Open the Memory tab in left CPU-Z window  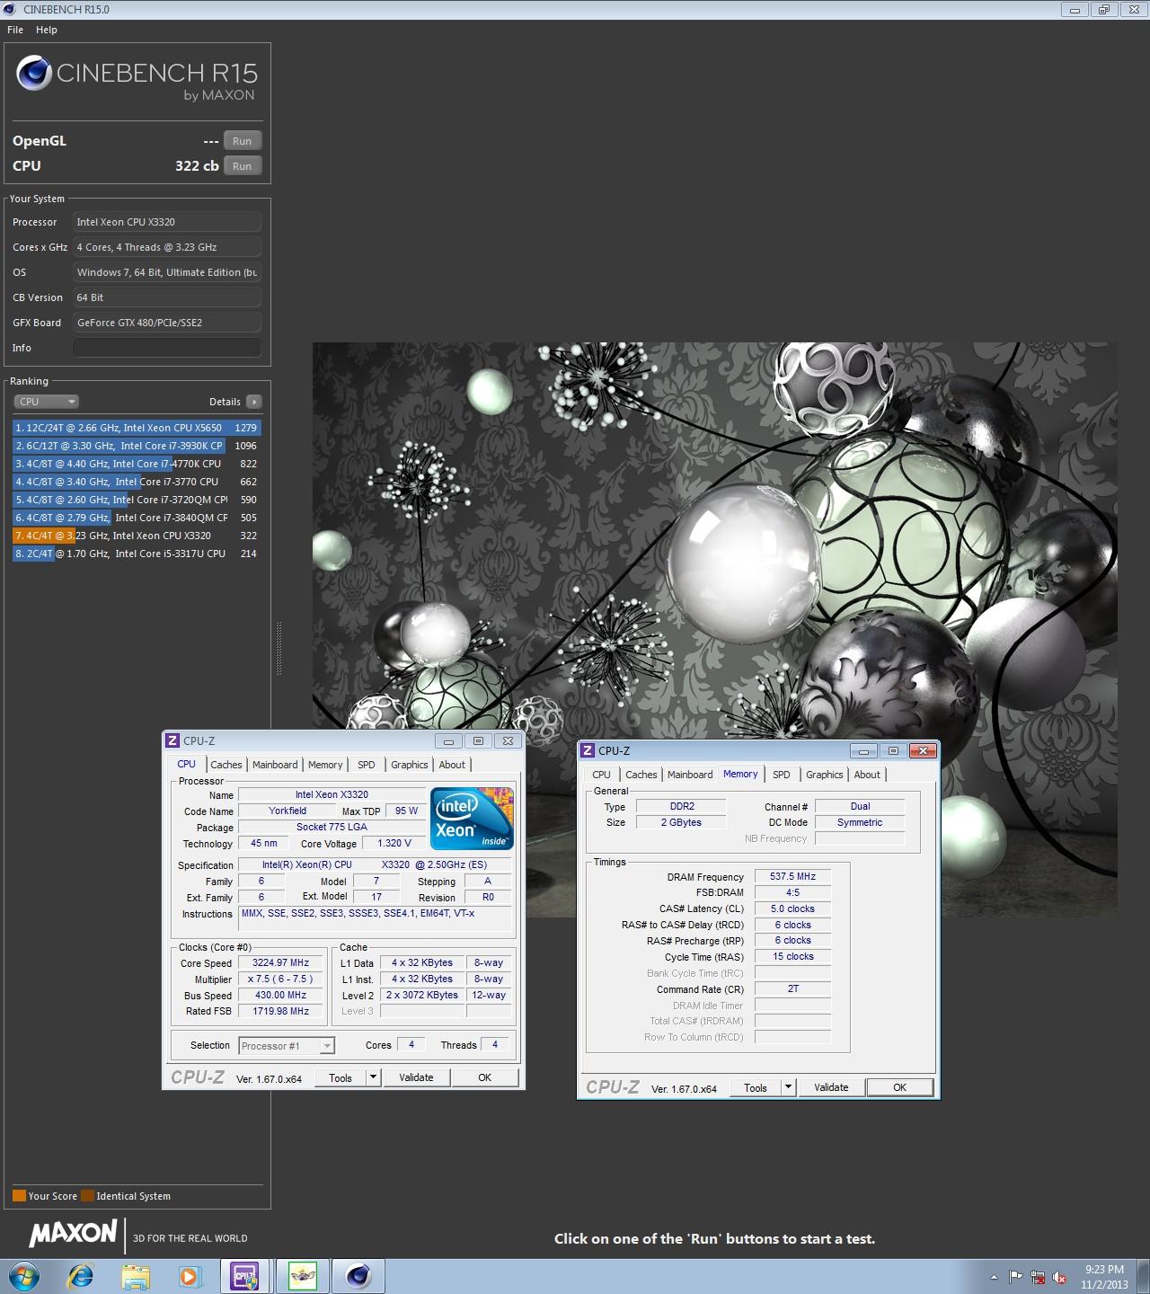tap(325, 765)
